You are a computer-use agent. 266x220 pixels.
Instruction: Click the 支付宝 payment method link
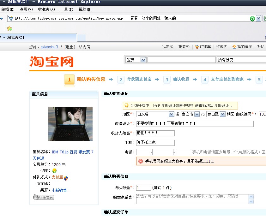[x=57, y=177]
